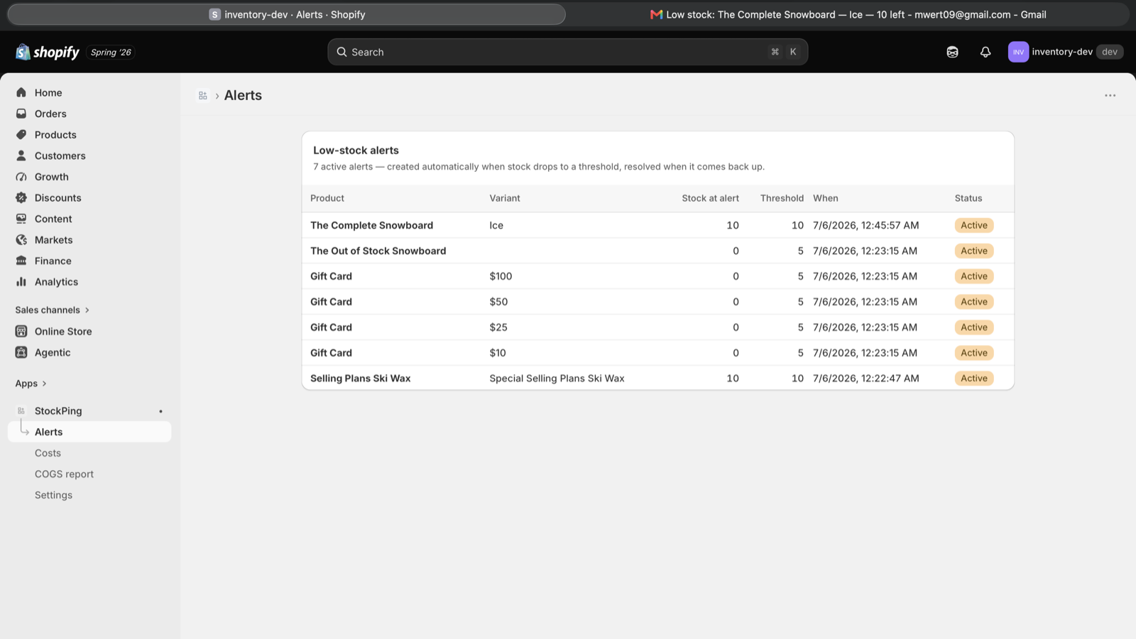Screen dimensions: 1136x639
Task: Click the Shopify tab favicon
Action: click(214, 14)
